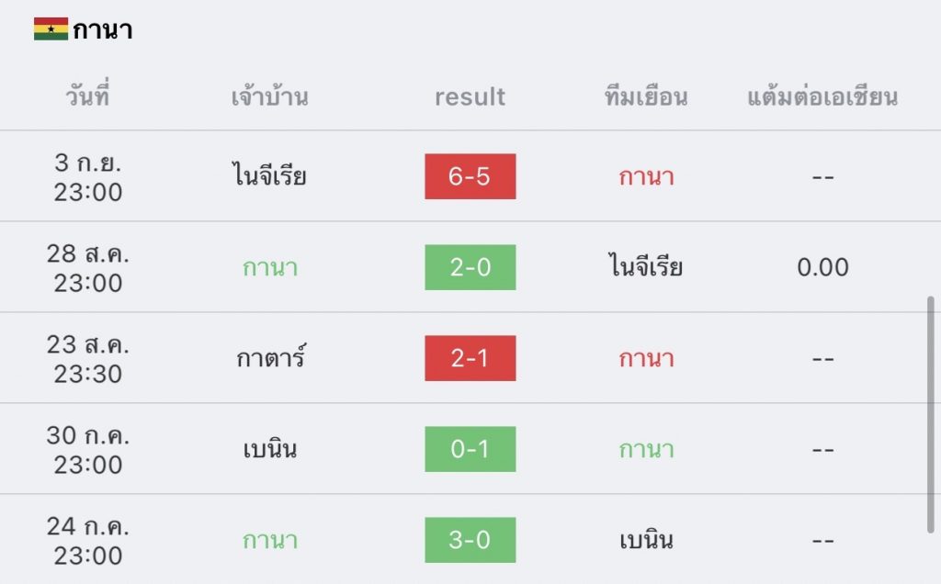Screen dimensions: 941x584
Task: Select home team ไนจีเรีย in 3 ก.ย. row
Action: point(269,175)
